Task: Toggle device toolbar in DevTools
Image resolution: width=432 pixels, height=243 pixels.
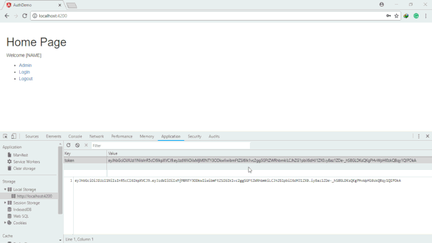Action: (x=13, y=136)
